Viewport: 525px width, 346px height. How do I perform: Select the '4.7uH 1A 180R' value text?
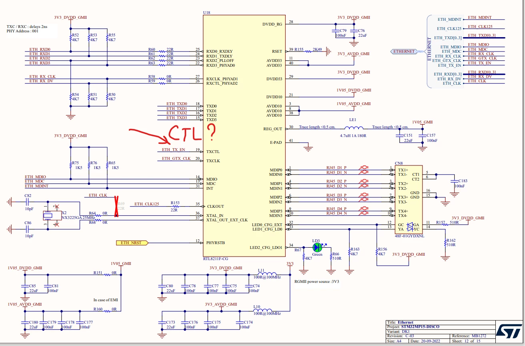(354, 136)
